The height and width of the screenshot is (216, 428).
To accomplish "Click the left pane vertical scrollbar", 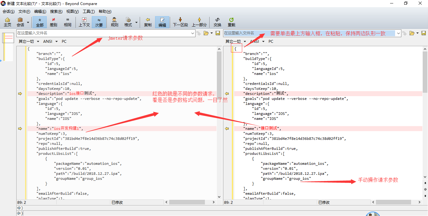I will (219, 122).
